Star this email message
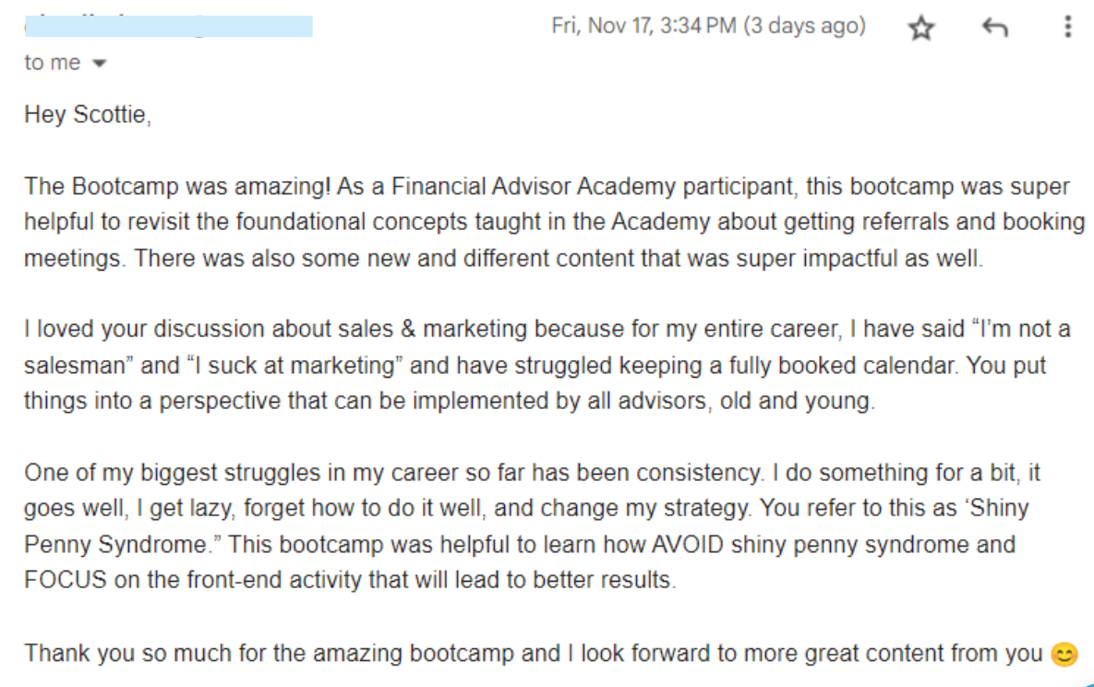Screen dimensions: 1094x687 click(x=920, y=28)
